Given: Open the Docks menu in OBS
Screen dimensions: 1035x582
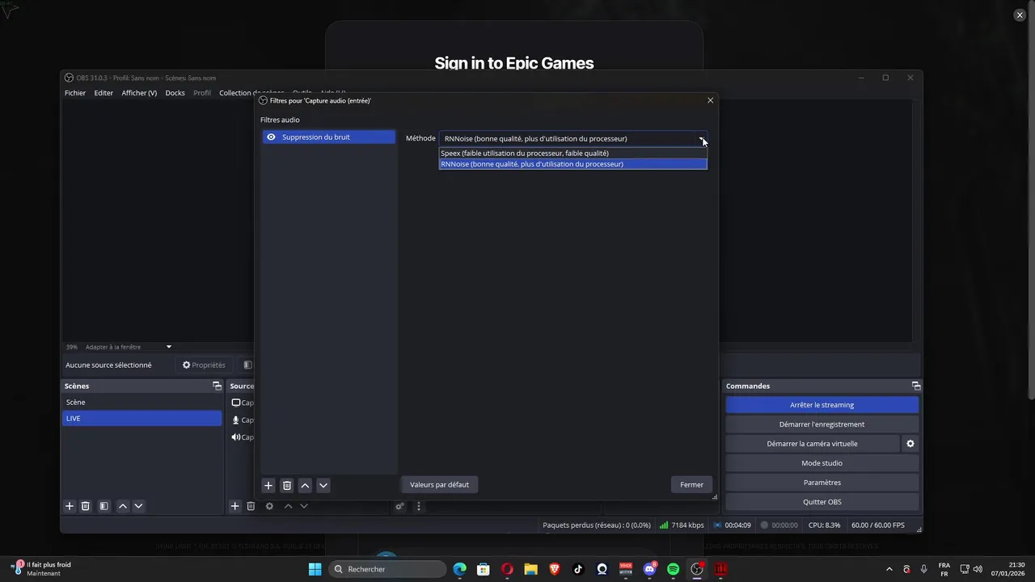Looking at the screenshot, I should pos(175,93).
